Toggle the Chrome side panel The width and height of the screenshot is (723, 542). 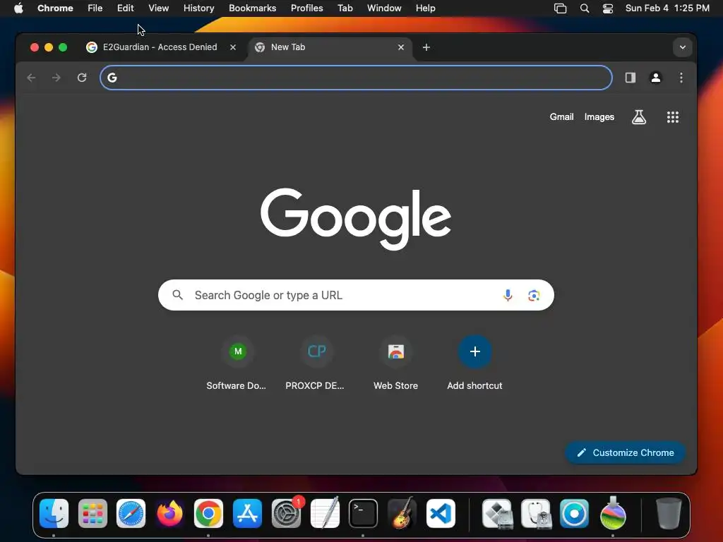(x=631, y=78)
